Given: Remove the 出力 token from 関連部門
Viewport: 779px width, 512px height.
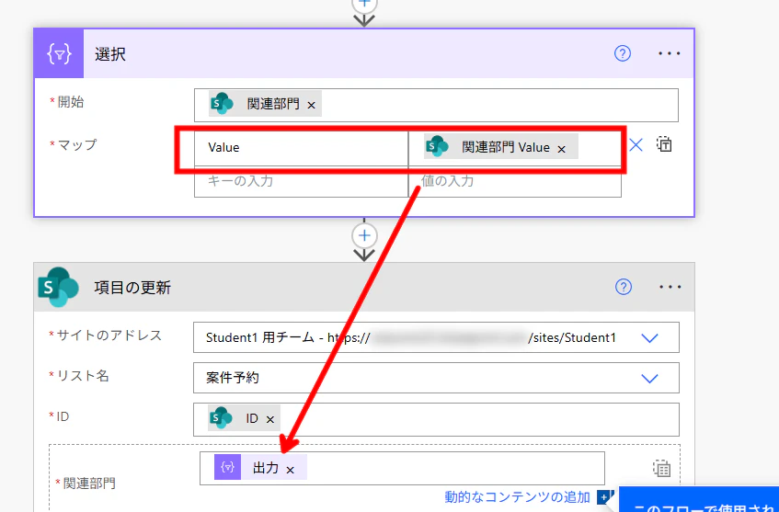Looking at the screenshot, I should pos(290,470).
